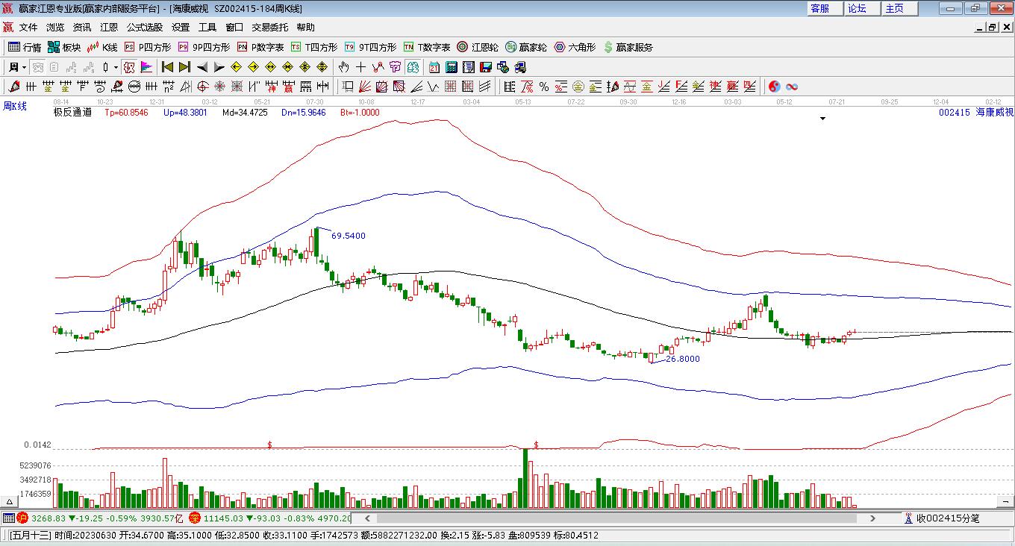Toggle the highlighted 权 adjustment button
1015x546 pixels.
pyautogui.click(x=128, y=67)
